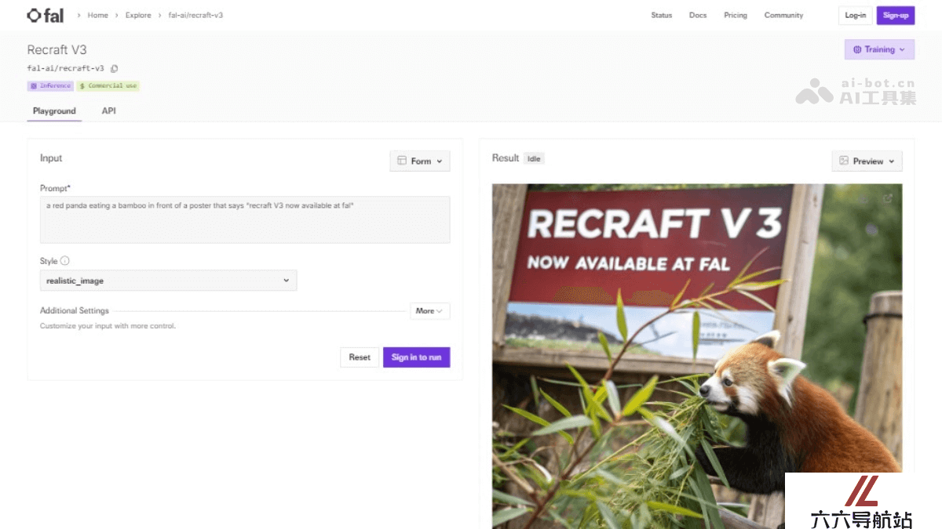Open the Training dropdown
The height and width of the screenshot is (529, 942).
(x=879, y=49)
